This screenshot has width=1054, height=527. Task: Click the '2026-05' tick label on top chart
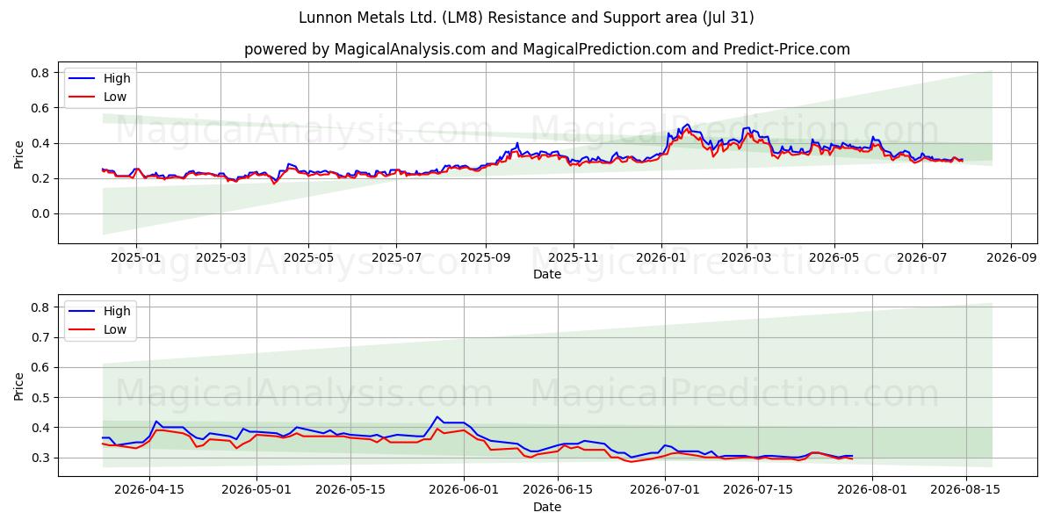click(x=834, y=258)
